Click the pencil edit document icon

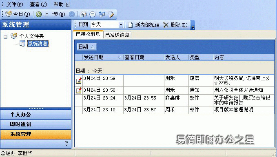[111, 14]
